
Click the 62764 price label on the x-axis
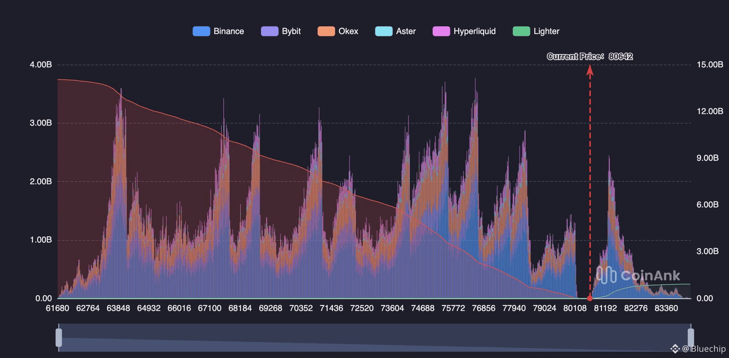[x=88, y=308]
